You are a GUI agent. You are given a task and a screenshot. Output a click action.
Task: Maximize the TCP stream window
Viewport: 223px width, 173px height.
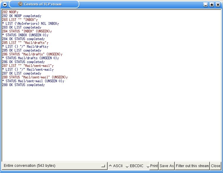tap(212, 5)
